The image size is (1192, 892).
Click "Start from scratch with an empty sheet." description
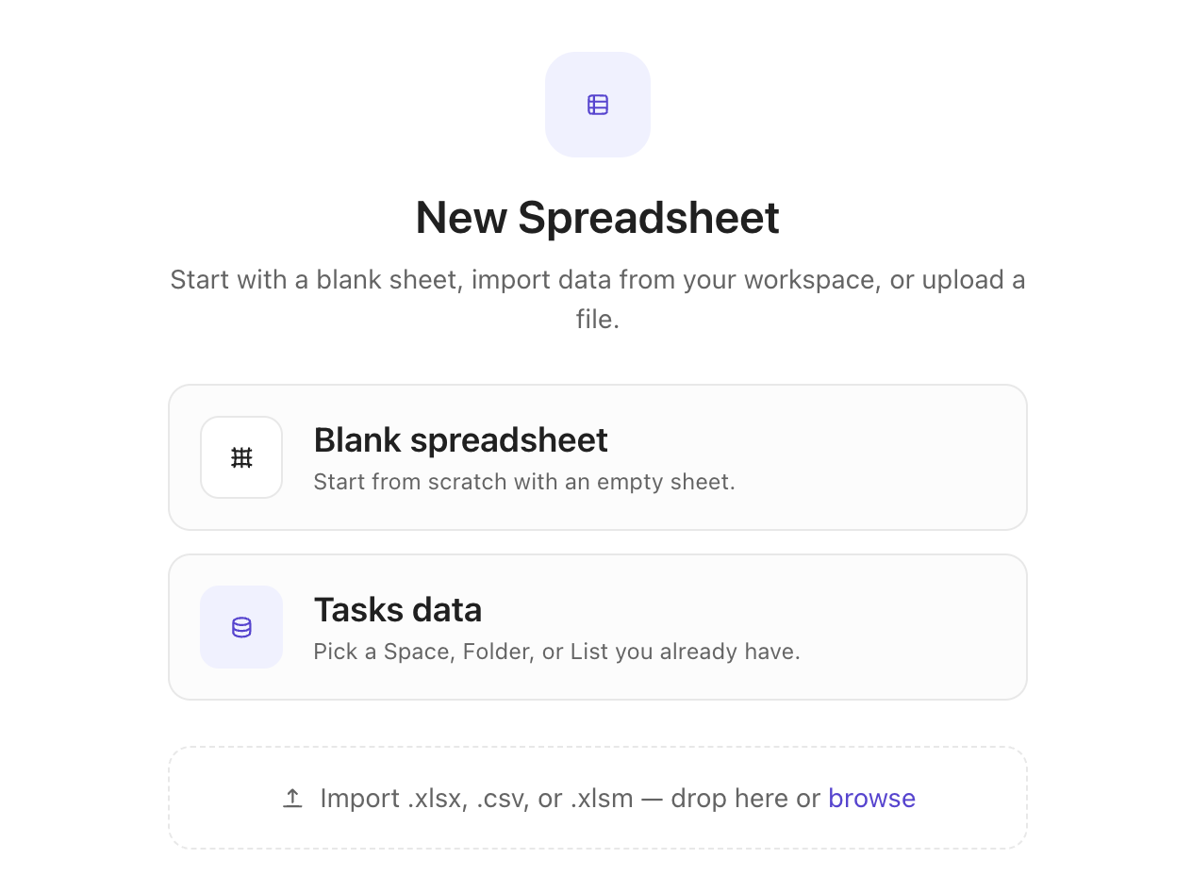pos(523,482)
